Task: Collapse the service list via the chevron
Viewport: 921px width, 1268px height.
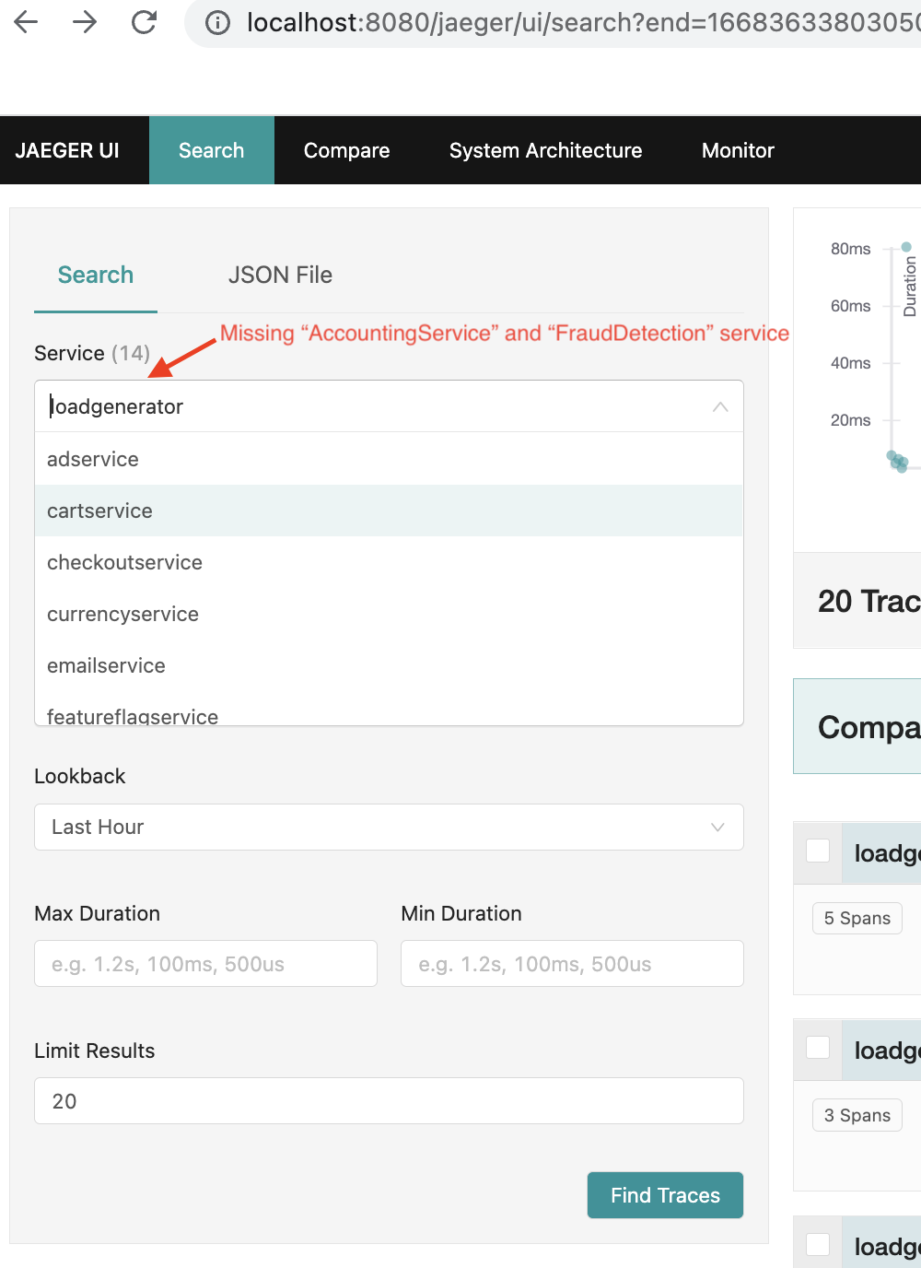Action: coord(719,406)
